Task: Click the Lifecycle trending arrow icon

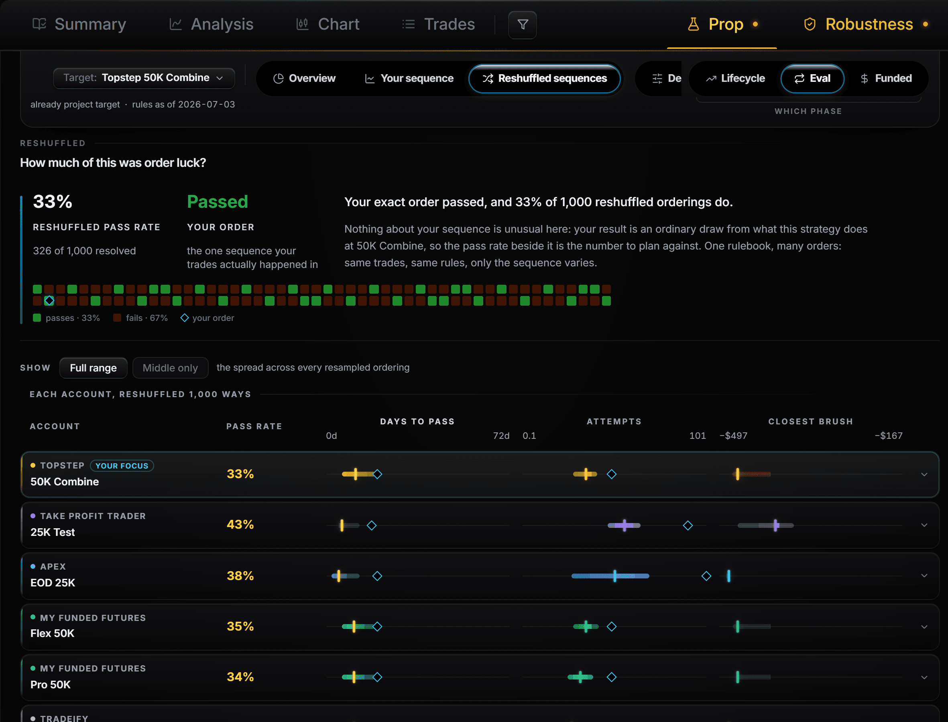Action: pos(711,79)
